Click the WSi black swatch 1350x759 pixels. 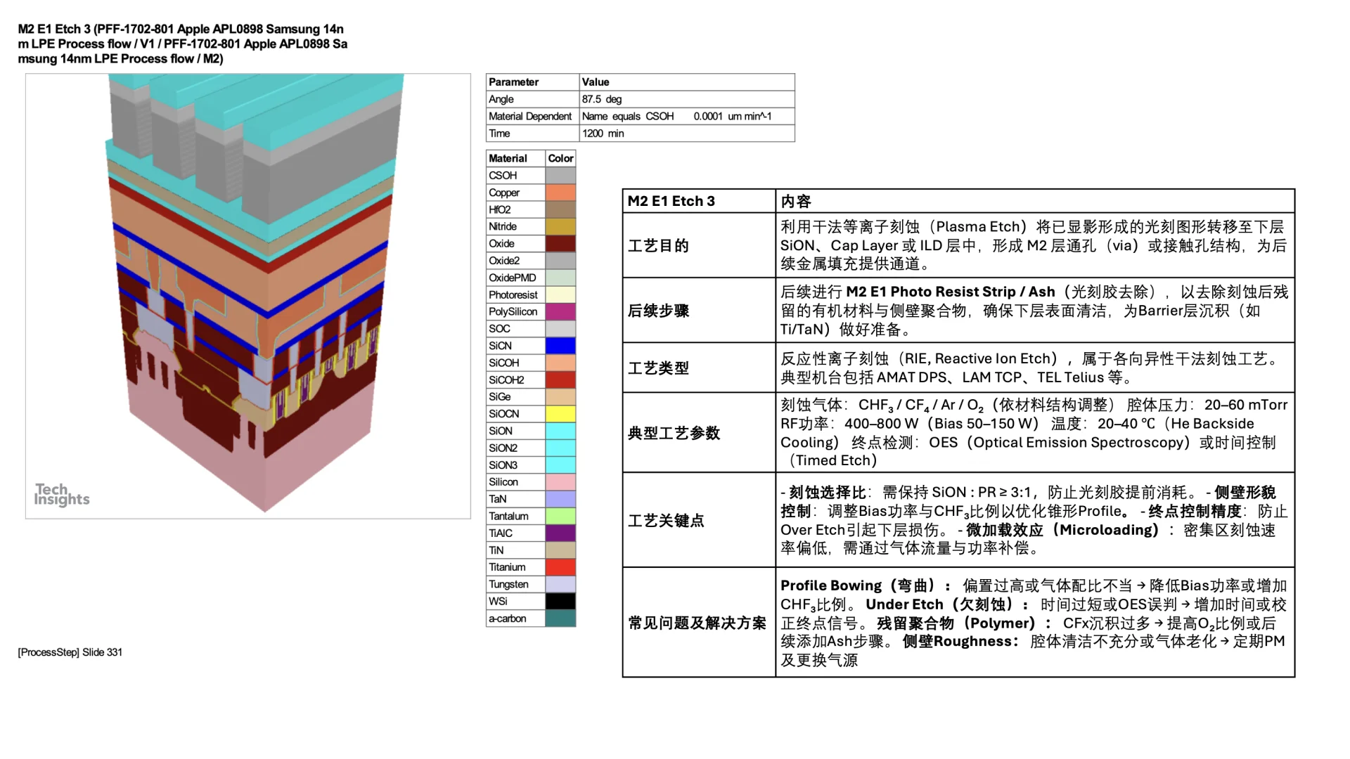(560, 601)
